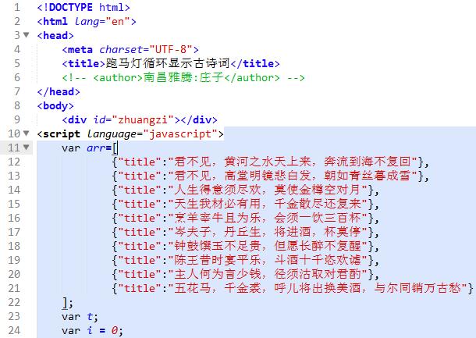Screen dimensions: 476x338
Task: Click the closing head tag
Action: pos(59,92)
